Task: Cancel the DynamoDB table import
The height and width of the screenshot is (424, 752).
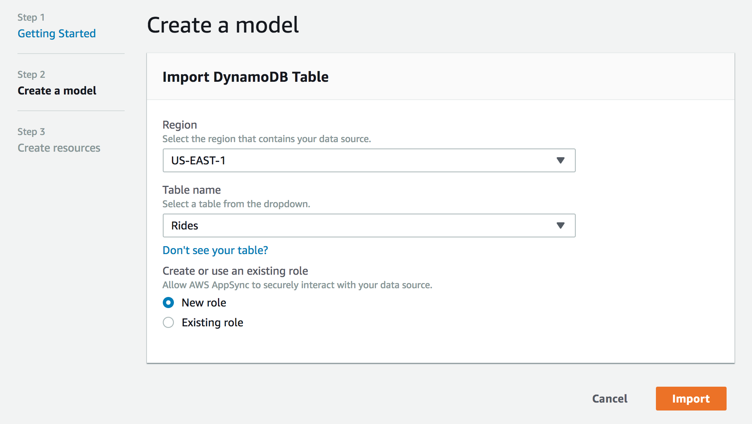Action: pyautogui.click(x=610, y=399)
